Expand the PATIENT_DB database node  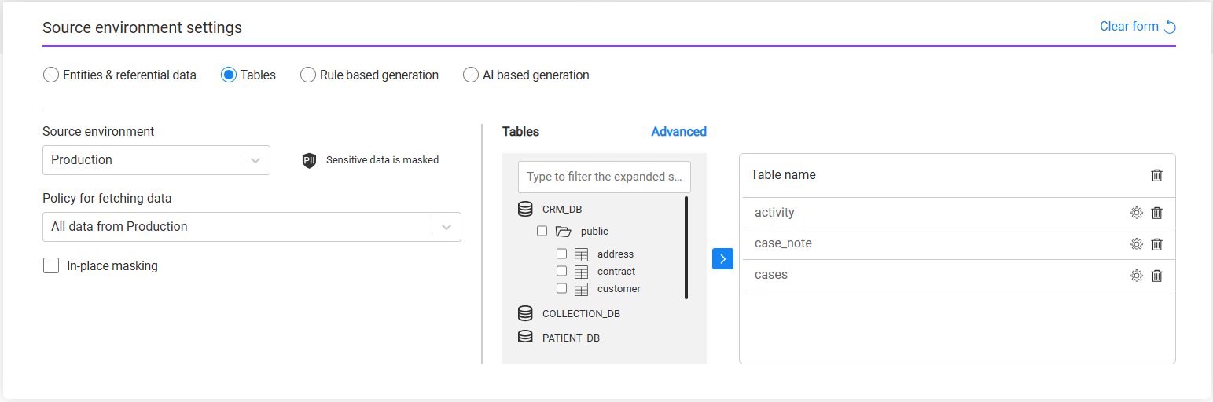pyautogui.click(x=525, y=338)
